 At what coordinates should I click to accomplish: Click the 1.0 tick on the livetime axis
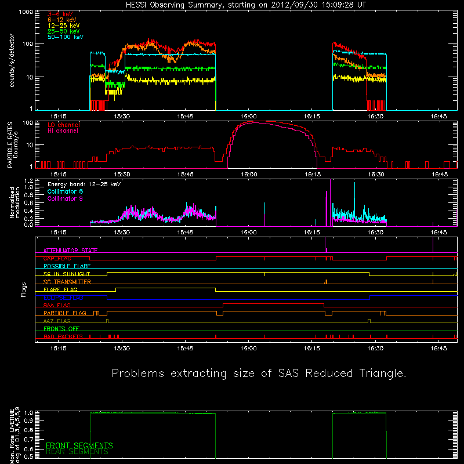pyautogui.click(x=29, y=412)
